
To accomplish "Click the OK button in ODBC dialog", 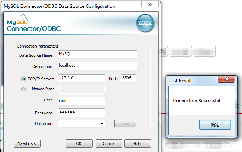I will [x=79, y=144].
